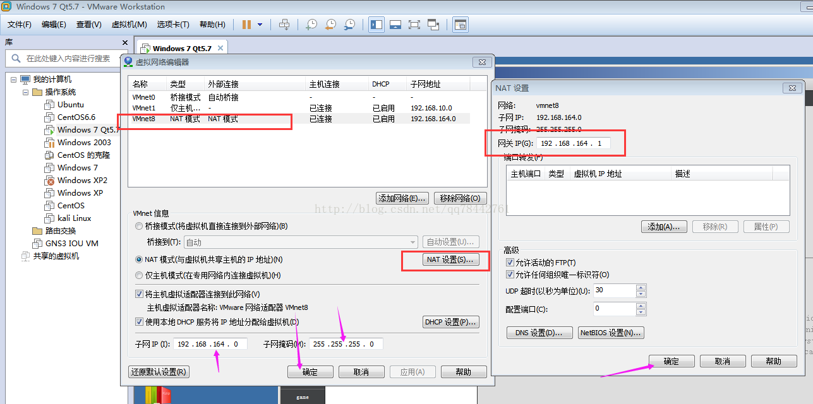The width and height of the screenshot is (813, 404).
Task: Collapse the 操作系统 folder node
Action: click(x=27, y=92)
